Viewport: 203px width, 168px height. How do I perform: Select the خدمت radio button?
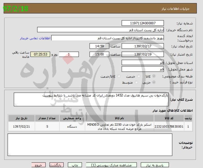tap(139, 76)
